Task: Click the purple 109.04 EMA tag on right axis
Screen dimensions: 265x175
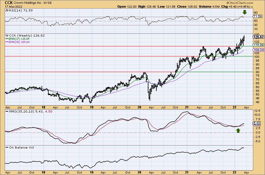Action: (259, 50)
